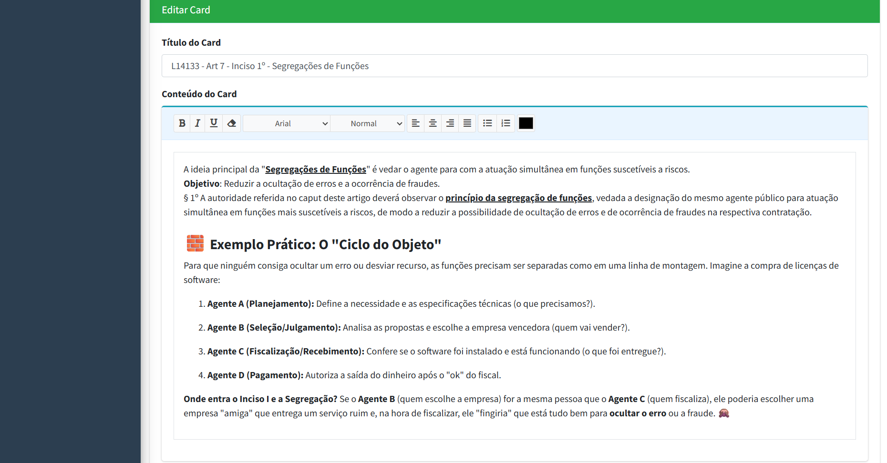Toggle italic formatting button
Viewport: 887px width, 463px height.
(197, 123)
